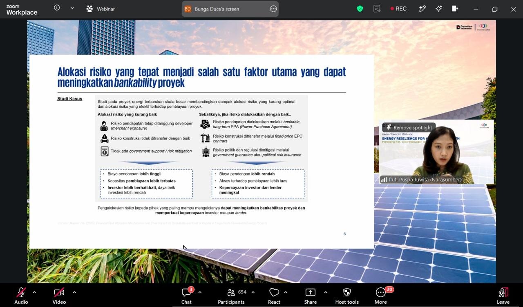Image resolution: width=523 pixels, height=307 pixels.
Task: Expand the audio options chevron
Action: (x=34, y=292)
